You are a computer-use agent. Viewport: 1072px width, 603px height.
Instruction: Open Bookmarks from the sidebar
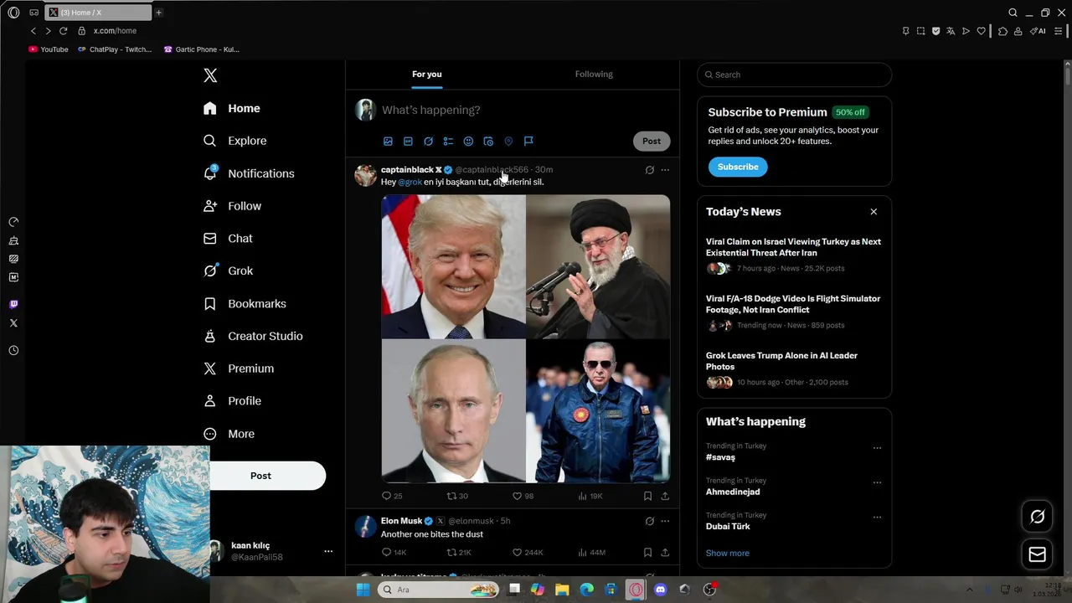click(245, 303)
